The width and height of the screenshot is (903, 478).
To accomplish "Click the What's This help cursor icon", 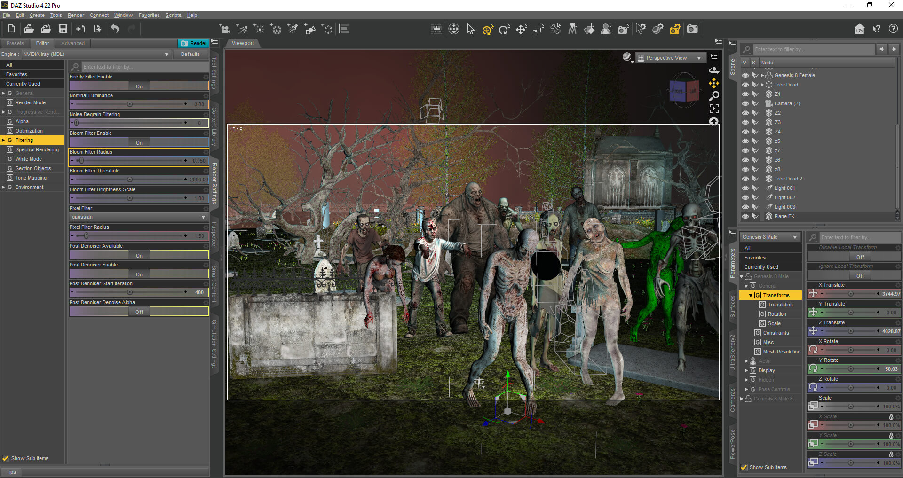I will click(877, 29).
